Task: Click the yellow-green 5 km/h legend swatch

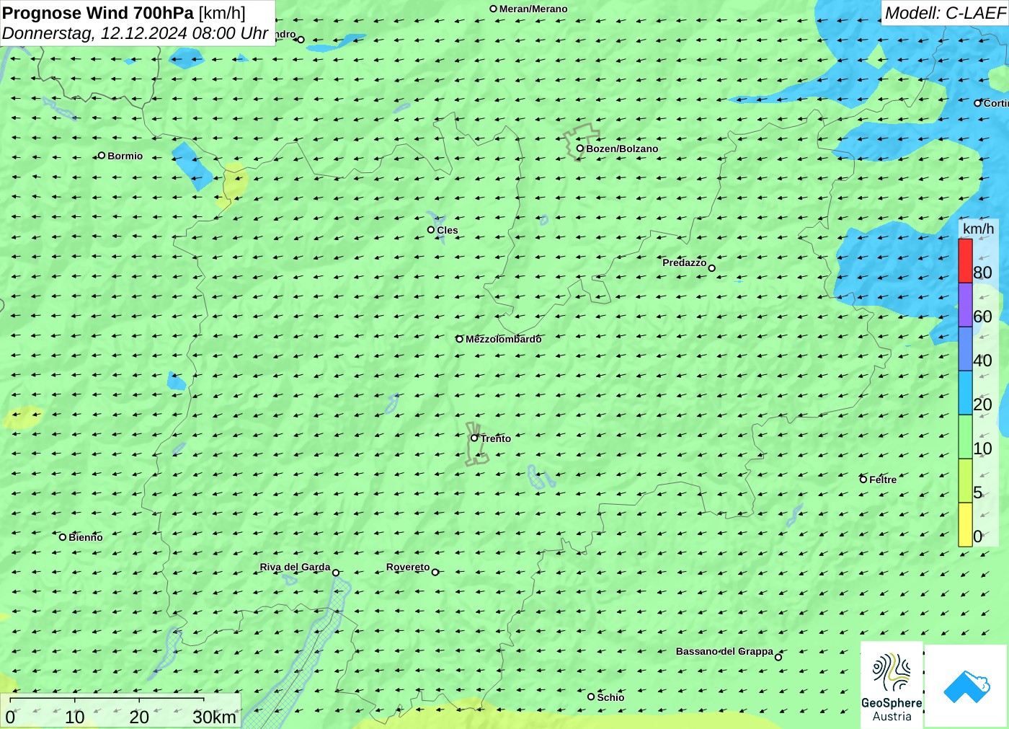Action: pos(966,481)
